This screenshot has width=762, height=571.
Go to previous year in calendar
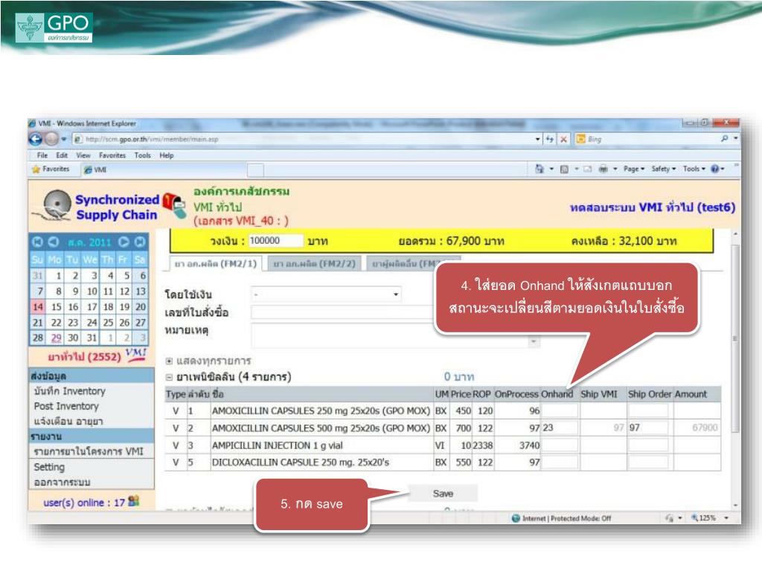pyautogui.click(x=37, y=242)
